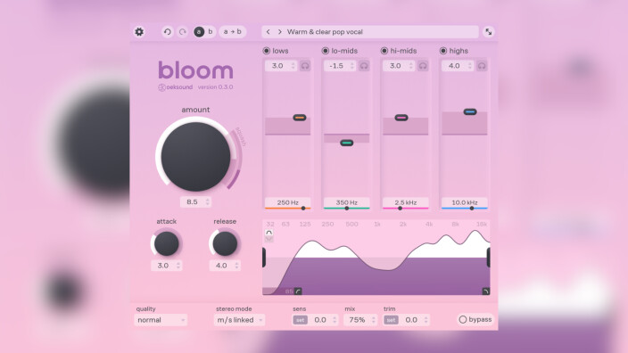The width and height of the screenshot is (628, 353).
Task: Click the low-cut filter icon in graph
Action: [x=298, y=291]
